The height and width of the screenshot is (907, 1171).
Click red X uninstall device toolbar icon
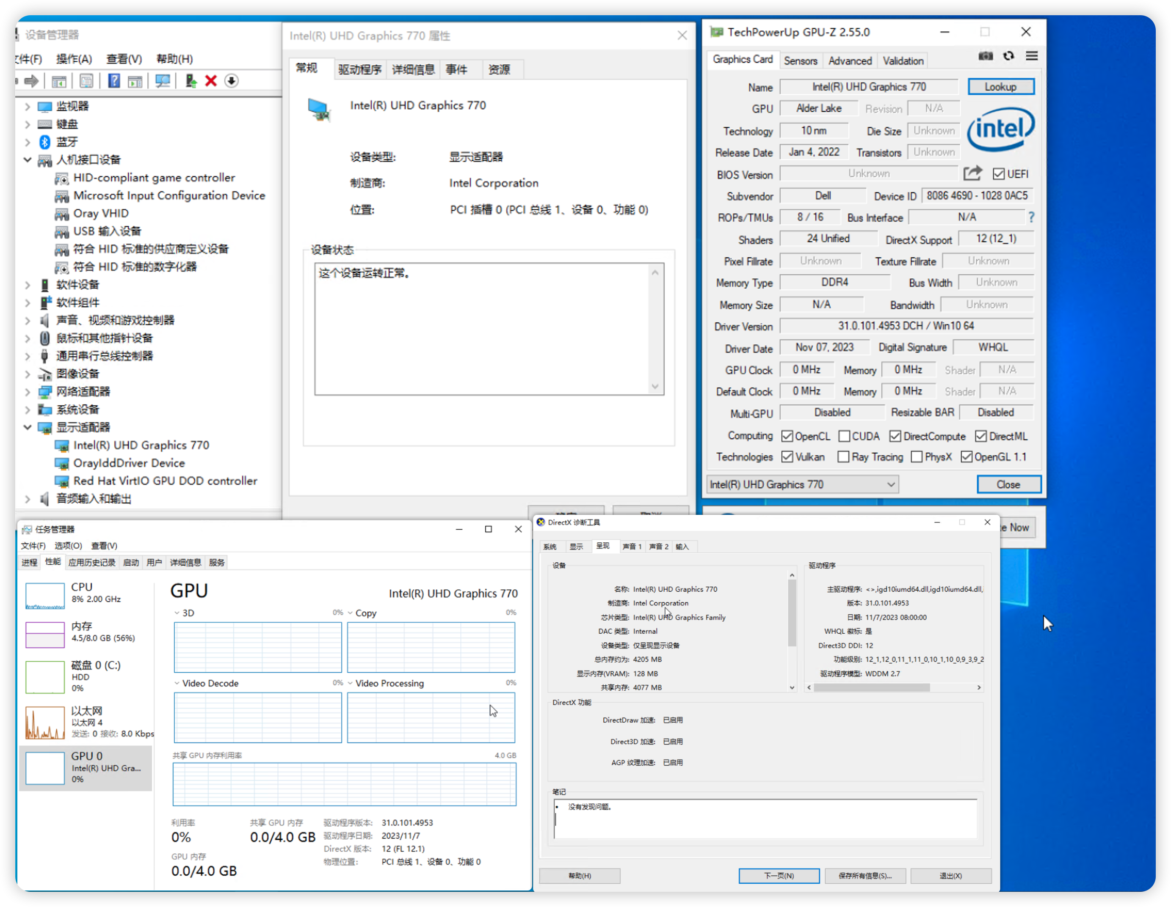211,81
